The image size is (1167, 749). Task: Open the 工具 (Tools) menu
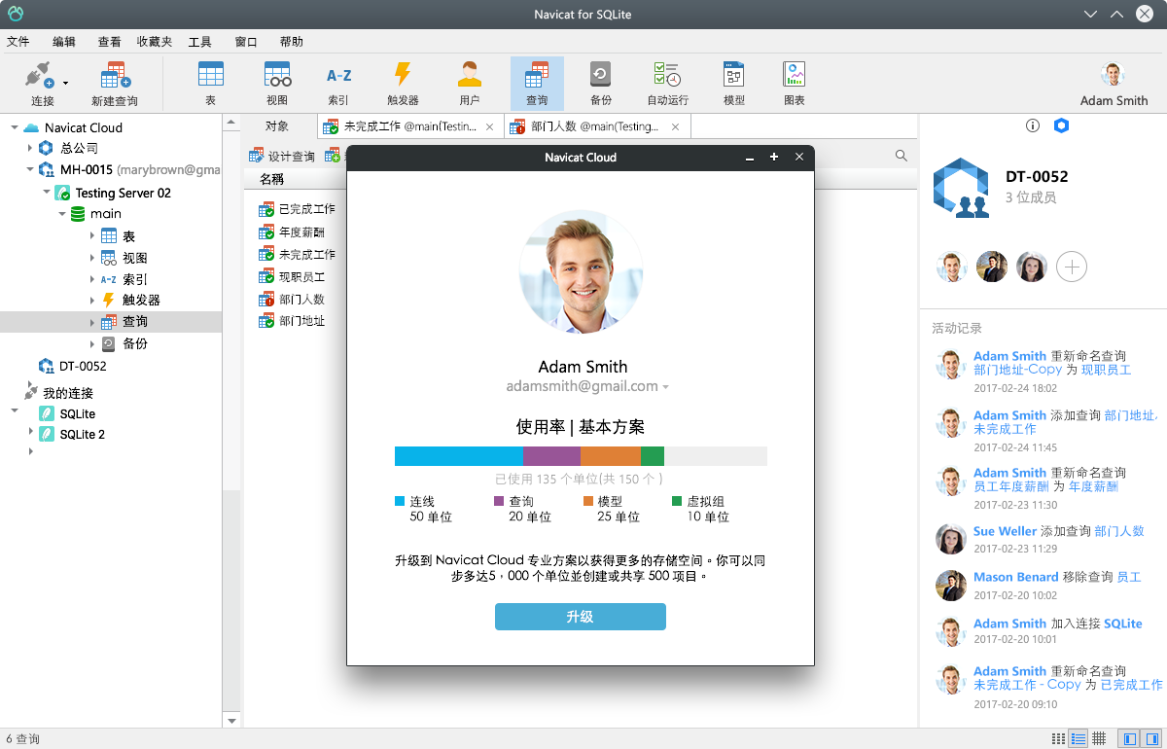point(200,42)
